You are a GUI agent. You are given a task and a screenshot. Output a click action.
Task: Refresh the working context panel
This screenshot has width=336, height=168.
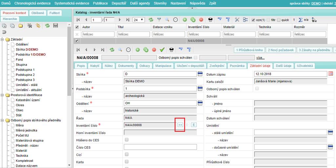47,26
